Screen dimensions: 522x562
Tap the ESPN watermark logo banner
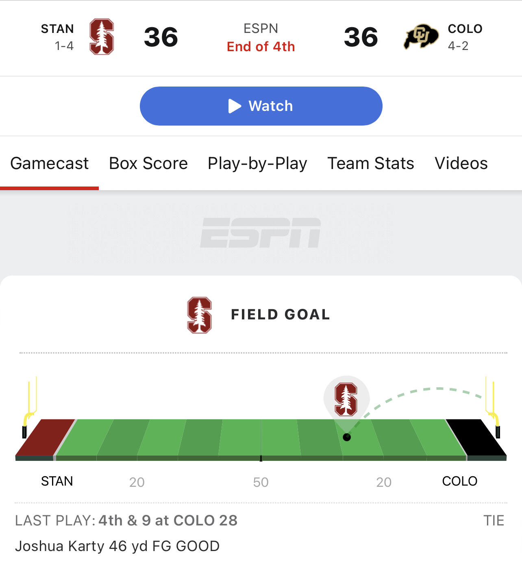261,233
